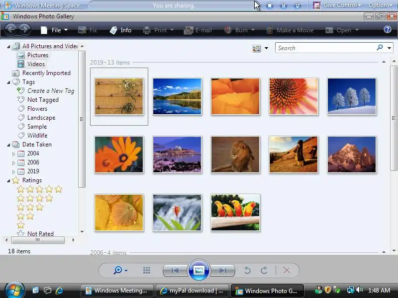Rotate clockwise

264,270
